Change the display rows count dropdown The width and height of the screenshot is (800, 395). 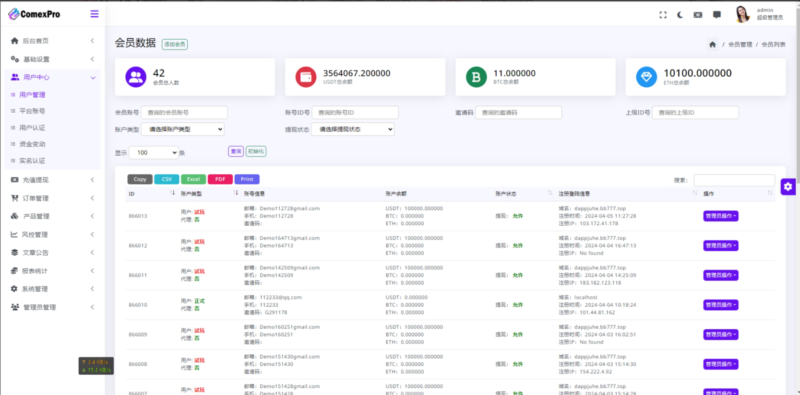(154, 153)
